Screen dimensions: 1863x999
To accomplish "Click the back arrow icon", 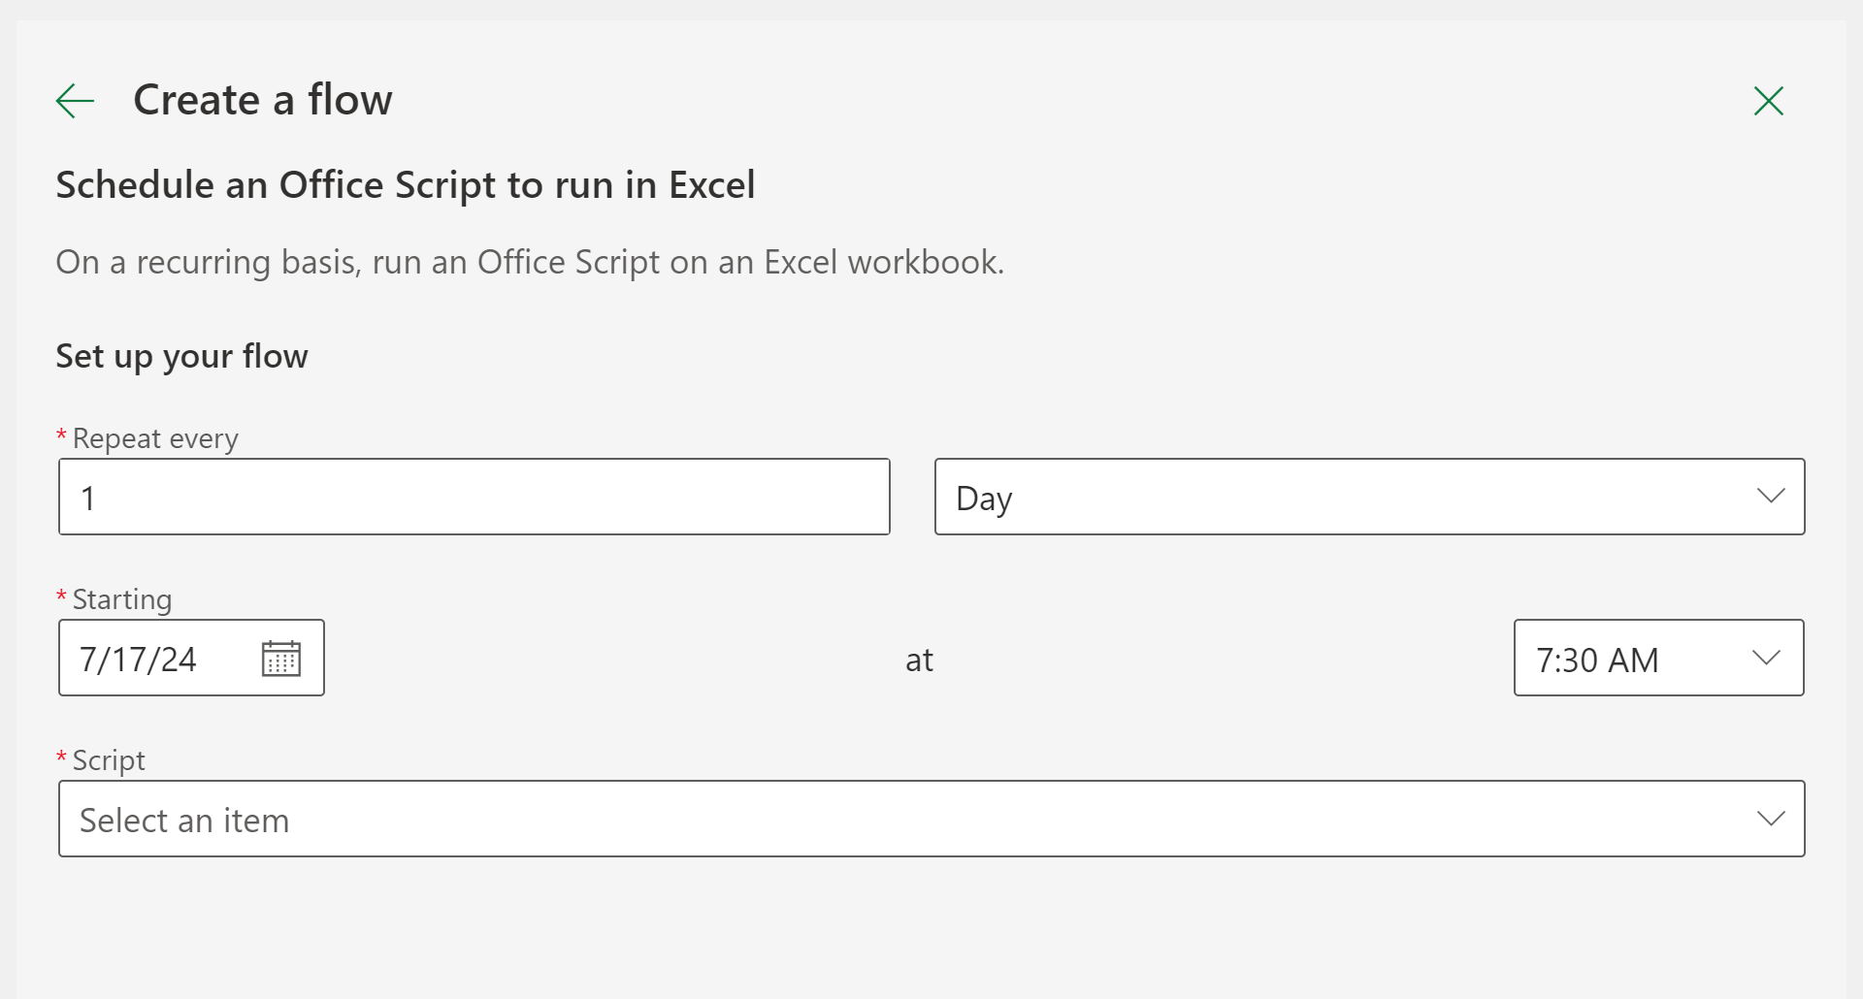I will [x=75, y=101].
